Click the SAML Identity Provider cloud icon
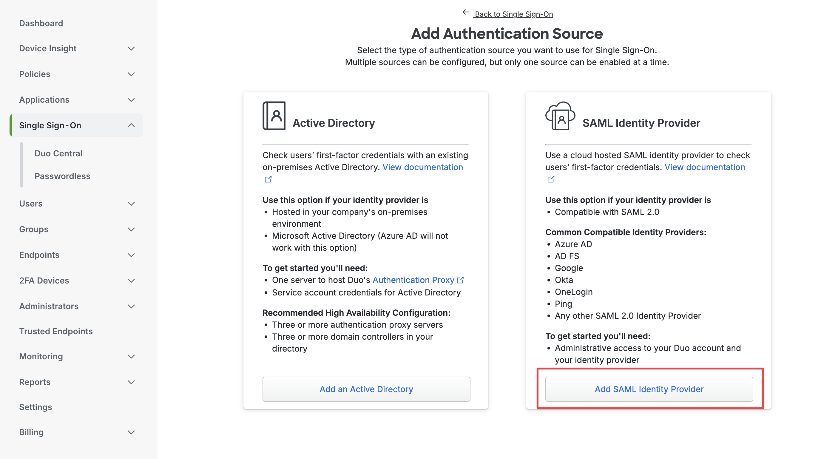Viewport: 821px width, 459px height. click(x=560, y=116)
